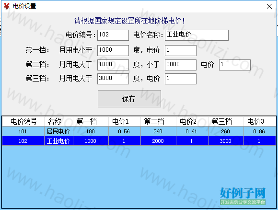
Task: Select the 第一档 monthly usage field
Action: tap(113, 50)
